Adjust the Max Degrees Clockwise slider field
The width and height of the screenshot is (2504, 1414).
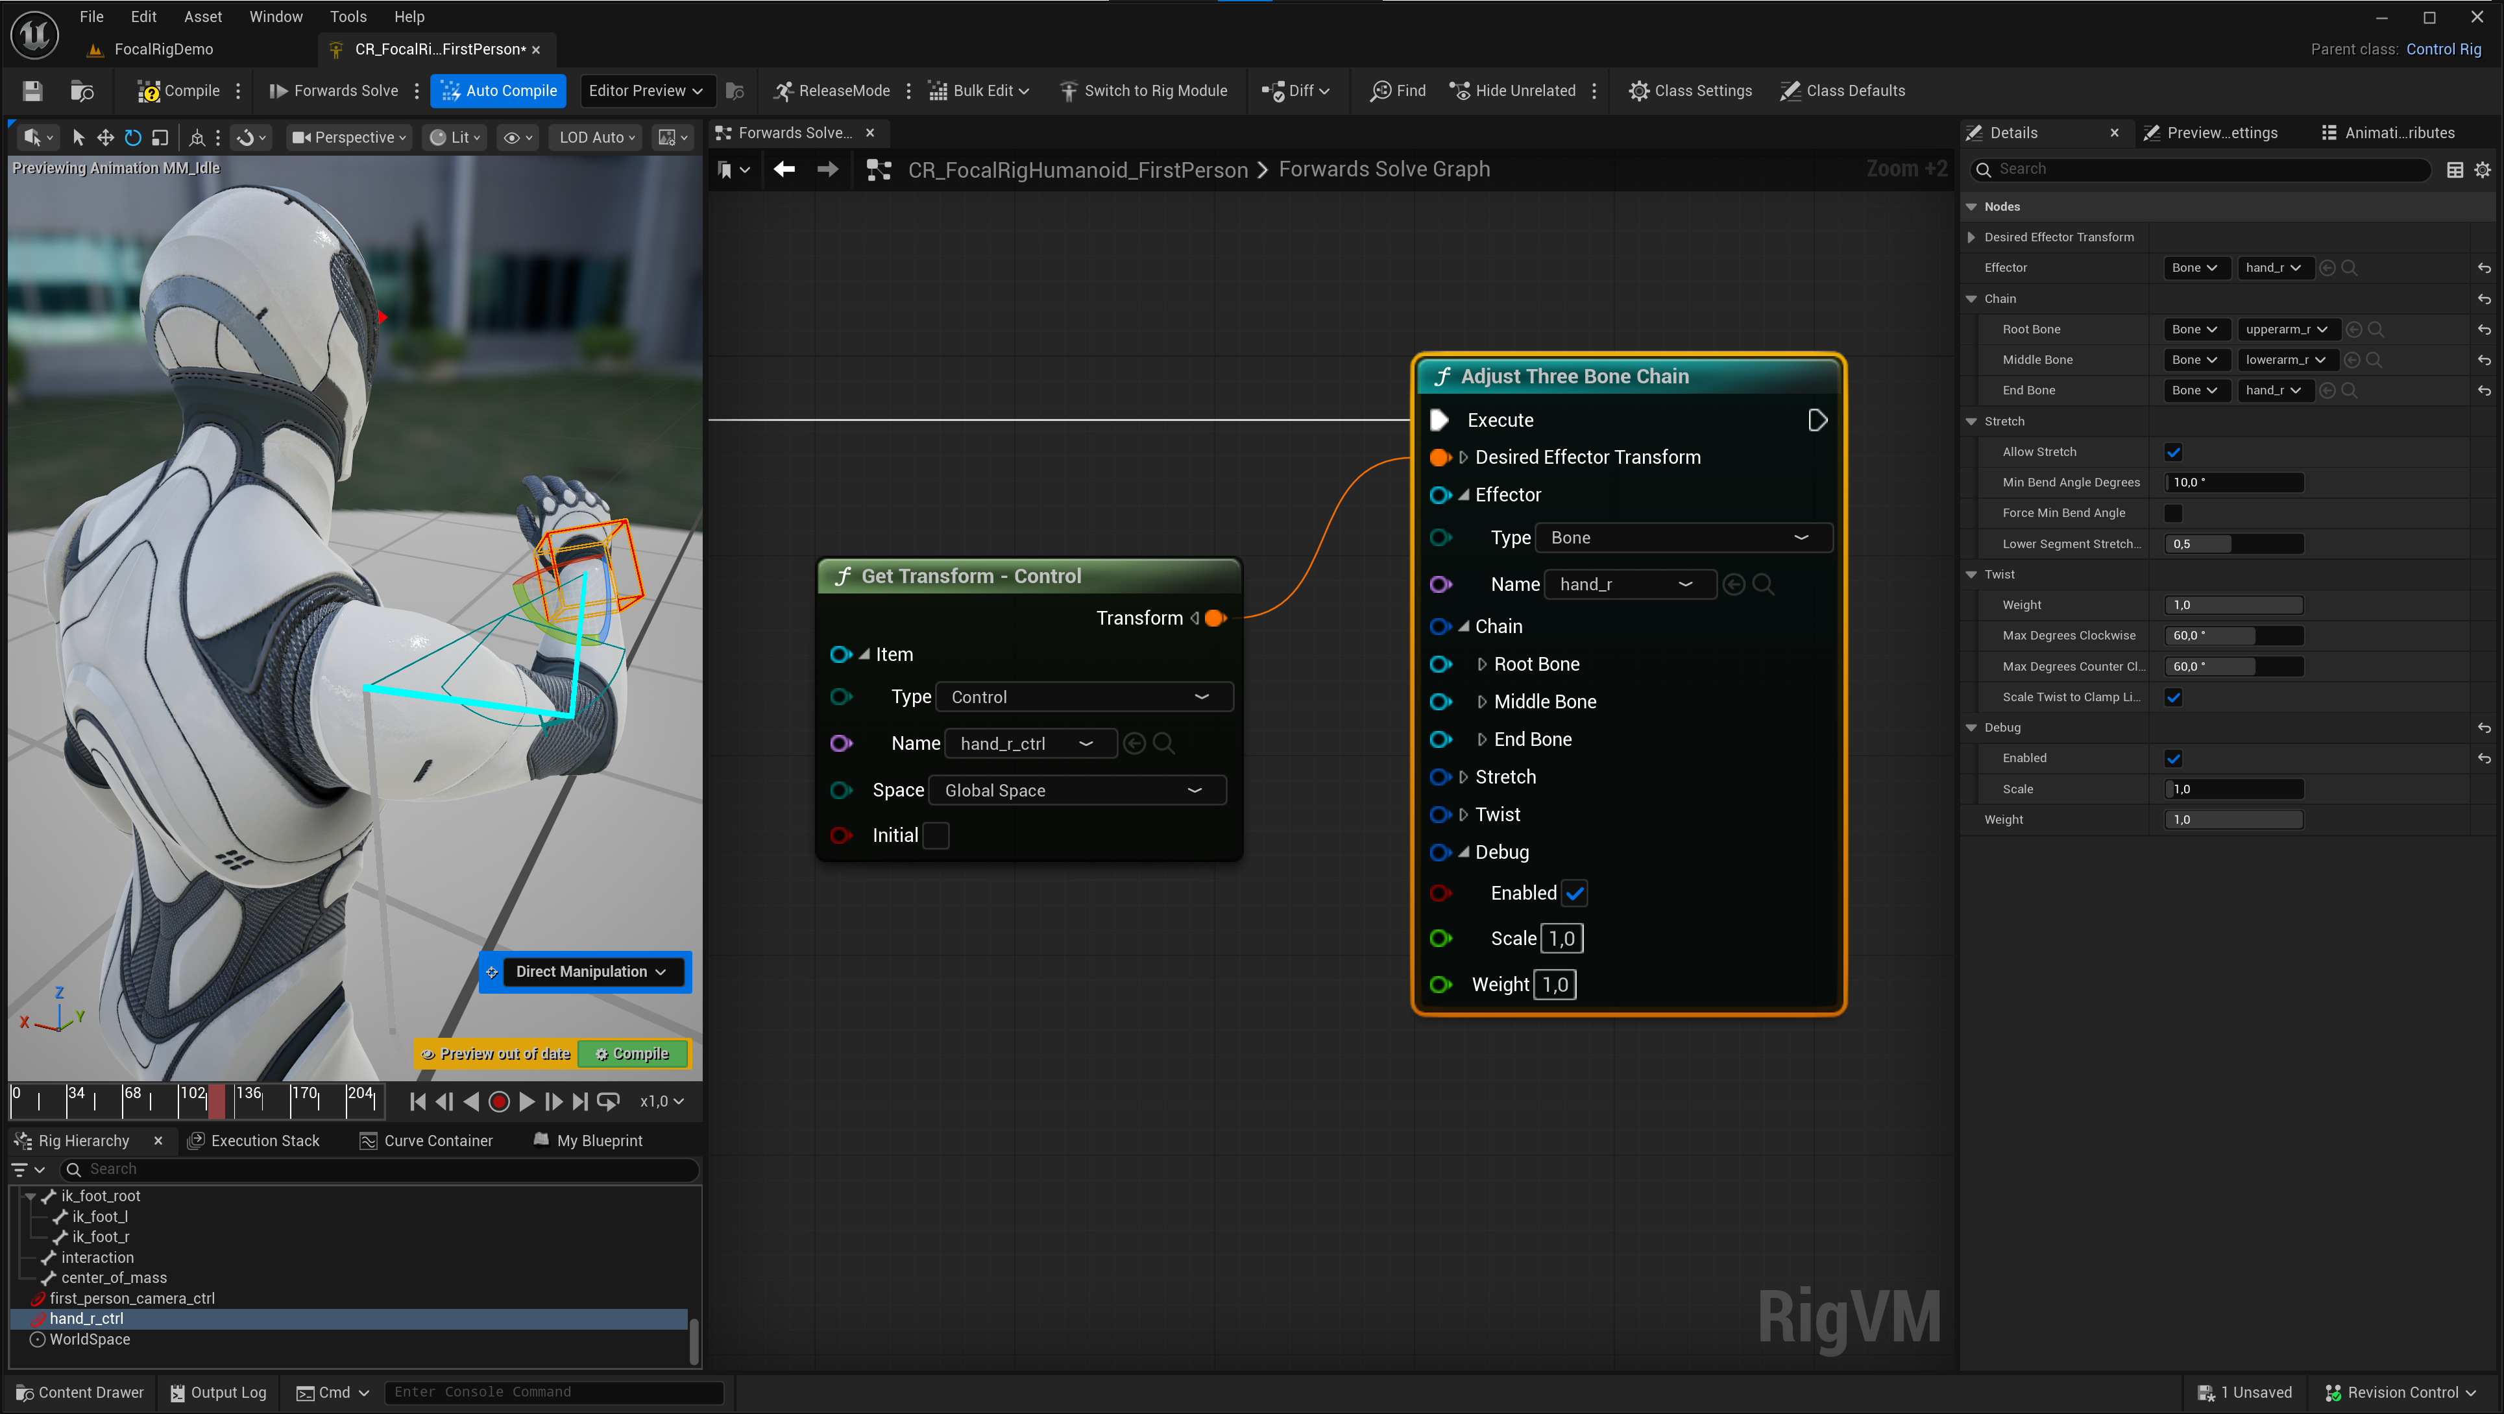pos(2233,636)
